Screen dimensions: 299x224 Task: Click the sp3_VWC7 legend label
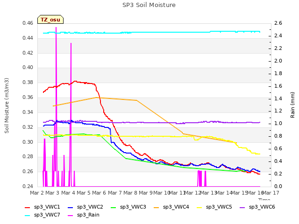(47, 215)
